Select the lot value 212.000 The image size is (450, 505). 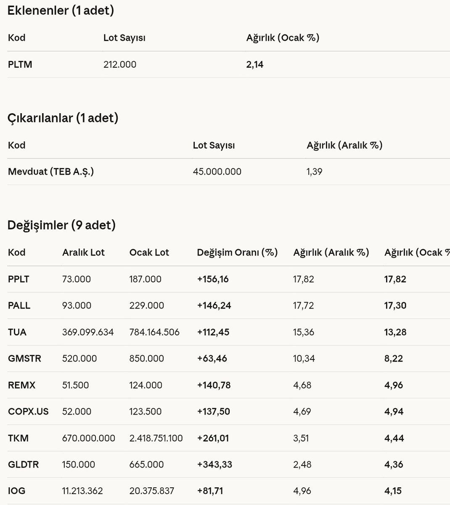120,64
